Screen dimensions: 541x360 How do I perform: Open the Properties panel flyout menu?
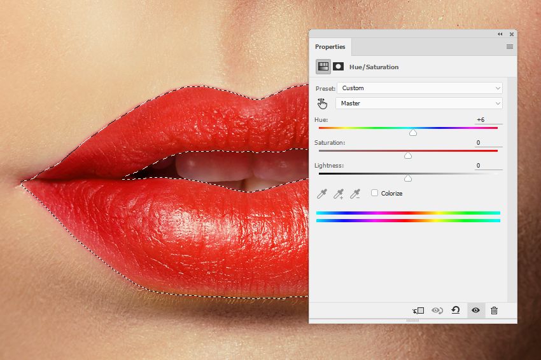click(x=510, y=46)
